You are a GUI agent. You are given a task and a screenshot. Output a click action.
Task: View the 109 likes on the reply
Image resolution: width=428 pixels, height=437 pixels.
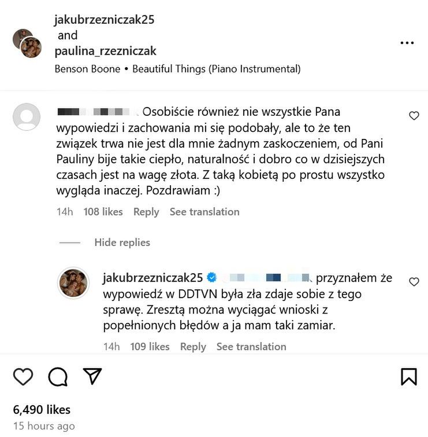150,347
